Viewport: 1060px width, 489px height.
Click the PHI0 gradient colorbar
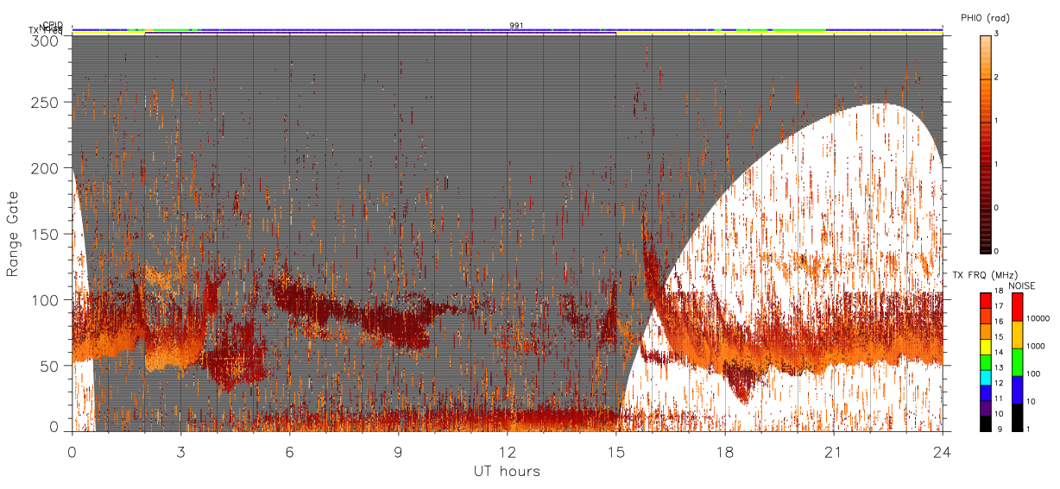[986, 143]
